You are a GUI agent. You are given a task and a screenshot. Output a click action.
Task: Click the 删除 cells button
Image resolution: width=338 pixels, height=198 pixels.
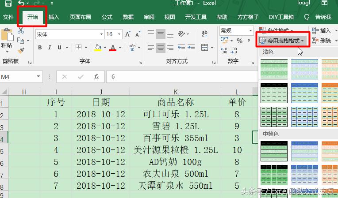(322, 41)
